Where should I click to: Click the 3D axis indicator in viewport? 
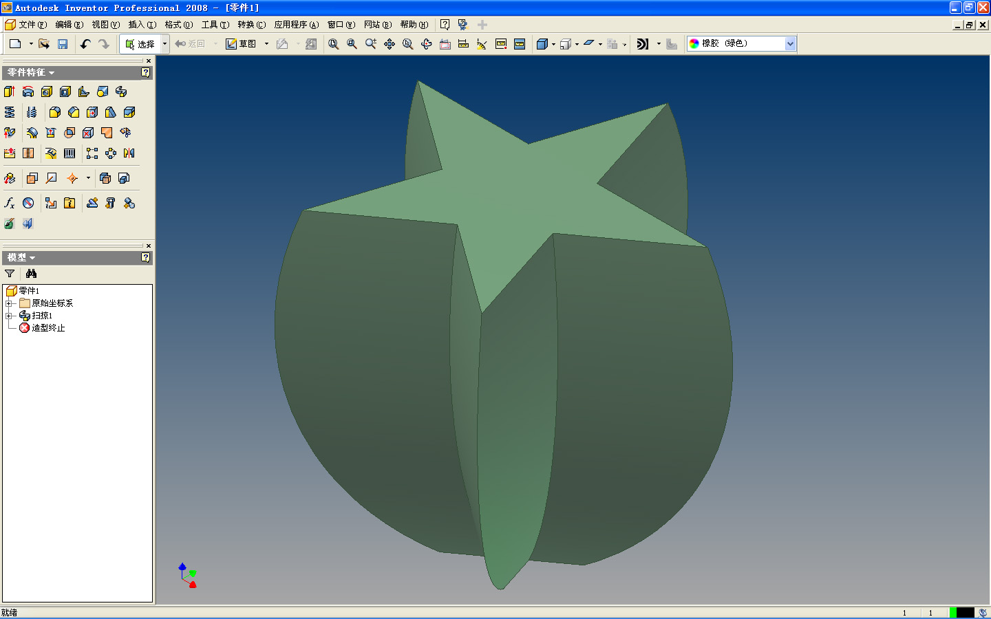[x=187, y=576]
